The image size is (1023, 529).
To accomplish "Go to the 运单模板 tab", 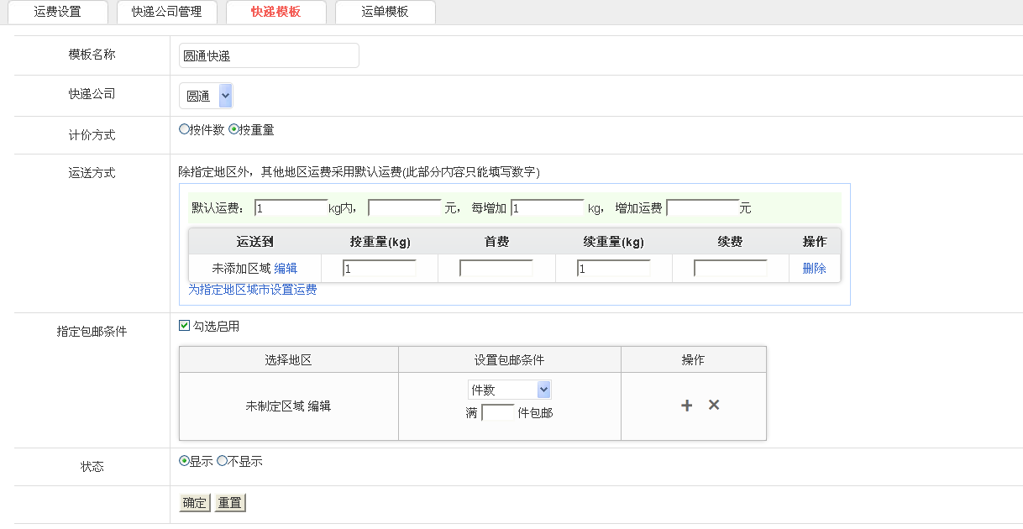I will coord(385,12).
